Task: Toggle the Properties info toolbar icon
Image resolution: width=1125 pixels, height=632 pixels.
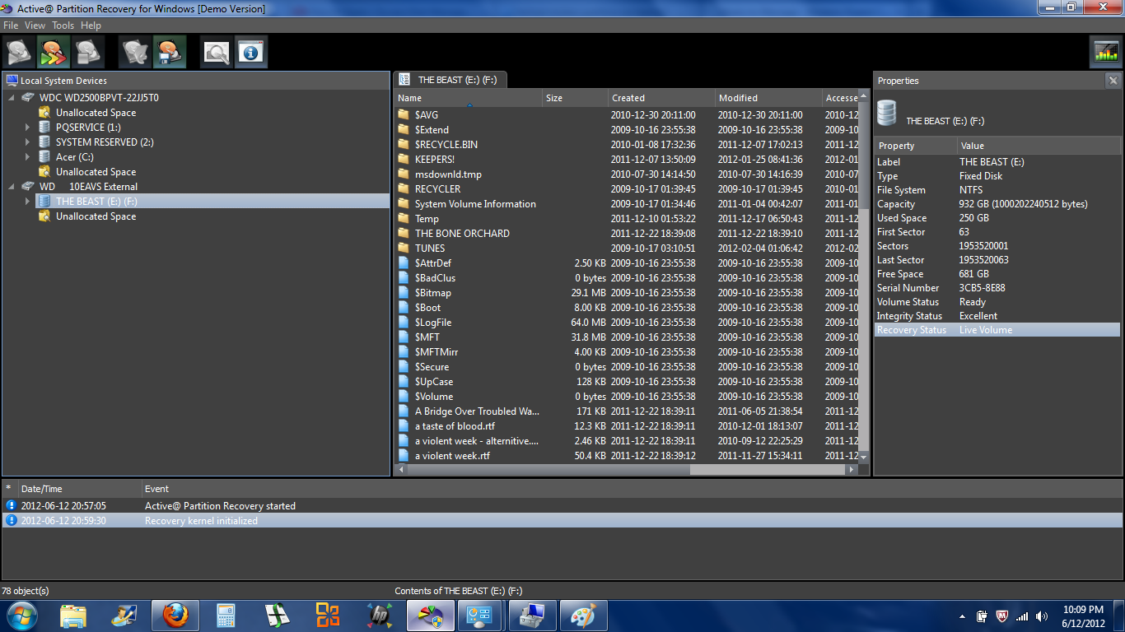Action: coord(251,52)
